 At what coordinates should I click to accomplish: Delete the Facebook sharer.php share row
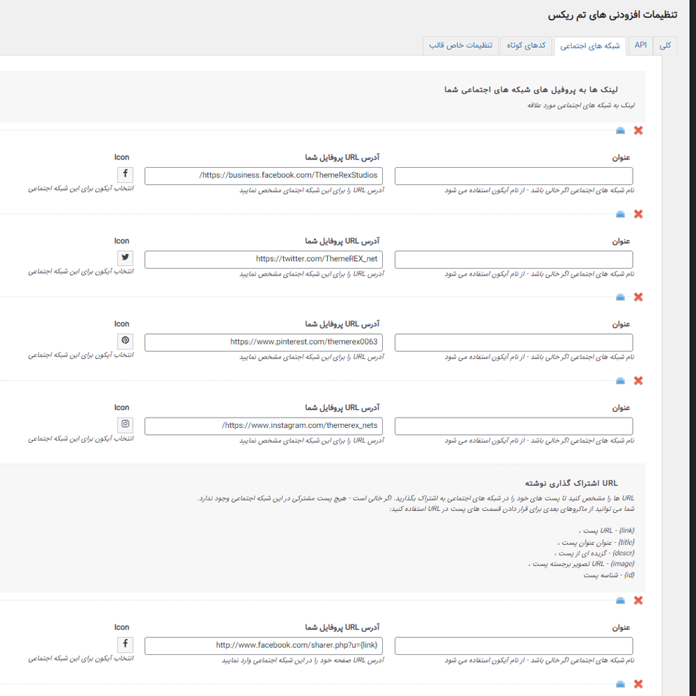point(638,601)
